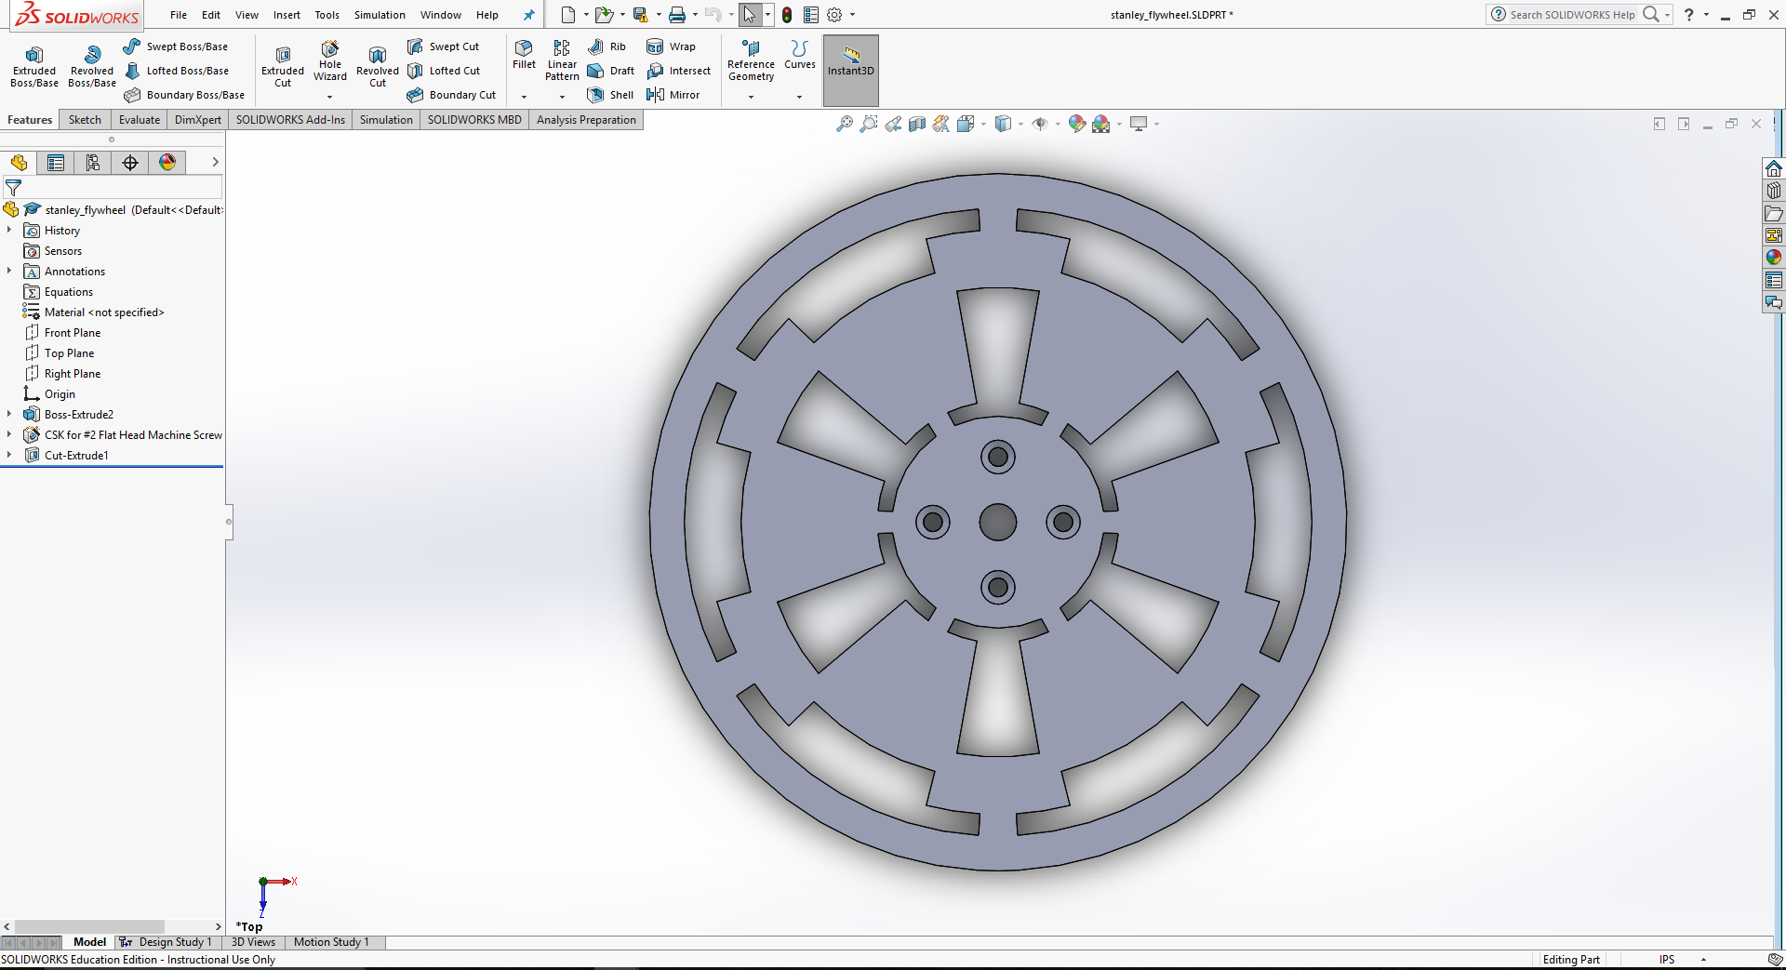Click the horizontal scrollbar right arrow
This screenshot has height=970, width=1786.
pos(218,926)
